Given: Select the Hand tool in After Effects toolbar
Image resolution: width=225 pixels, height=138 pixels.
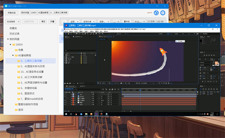Looking at the screenshot, I should point(69,34).
